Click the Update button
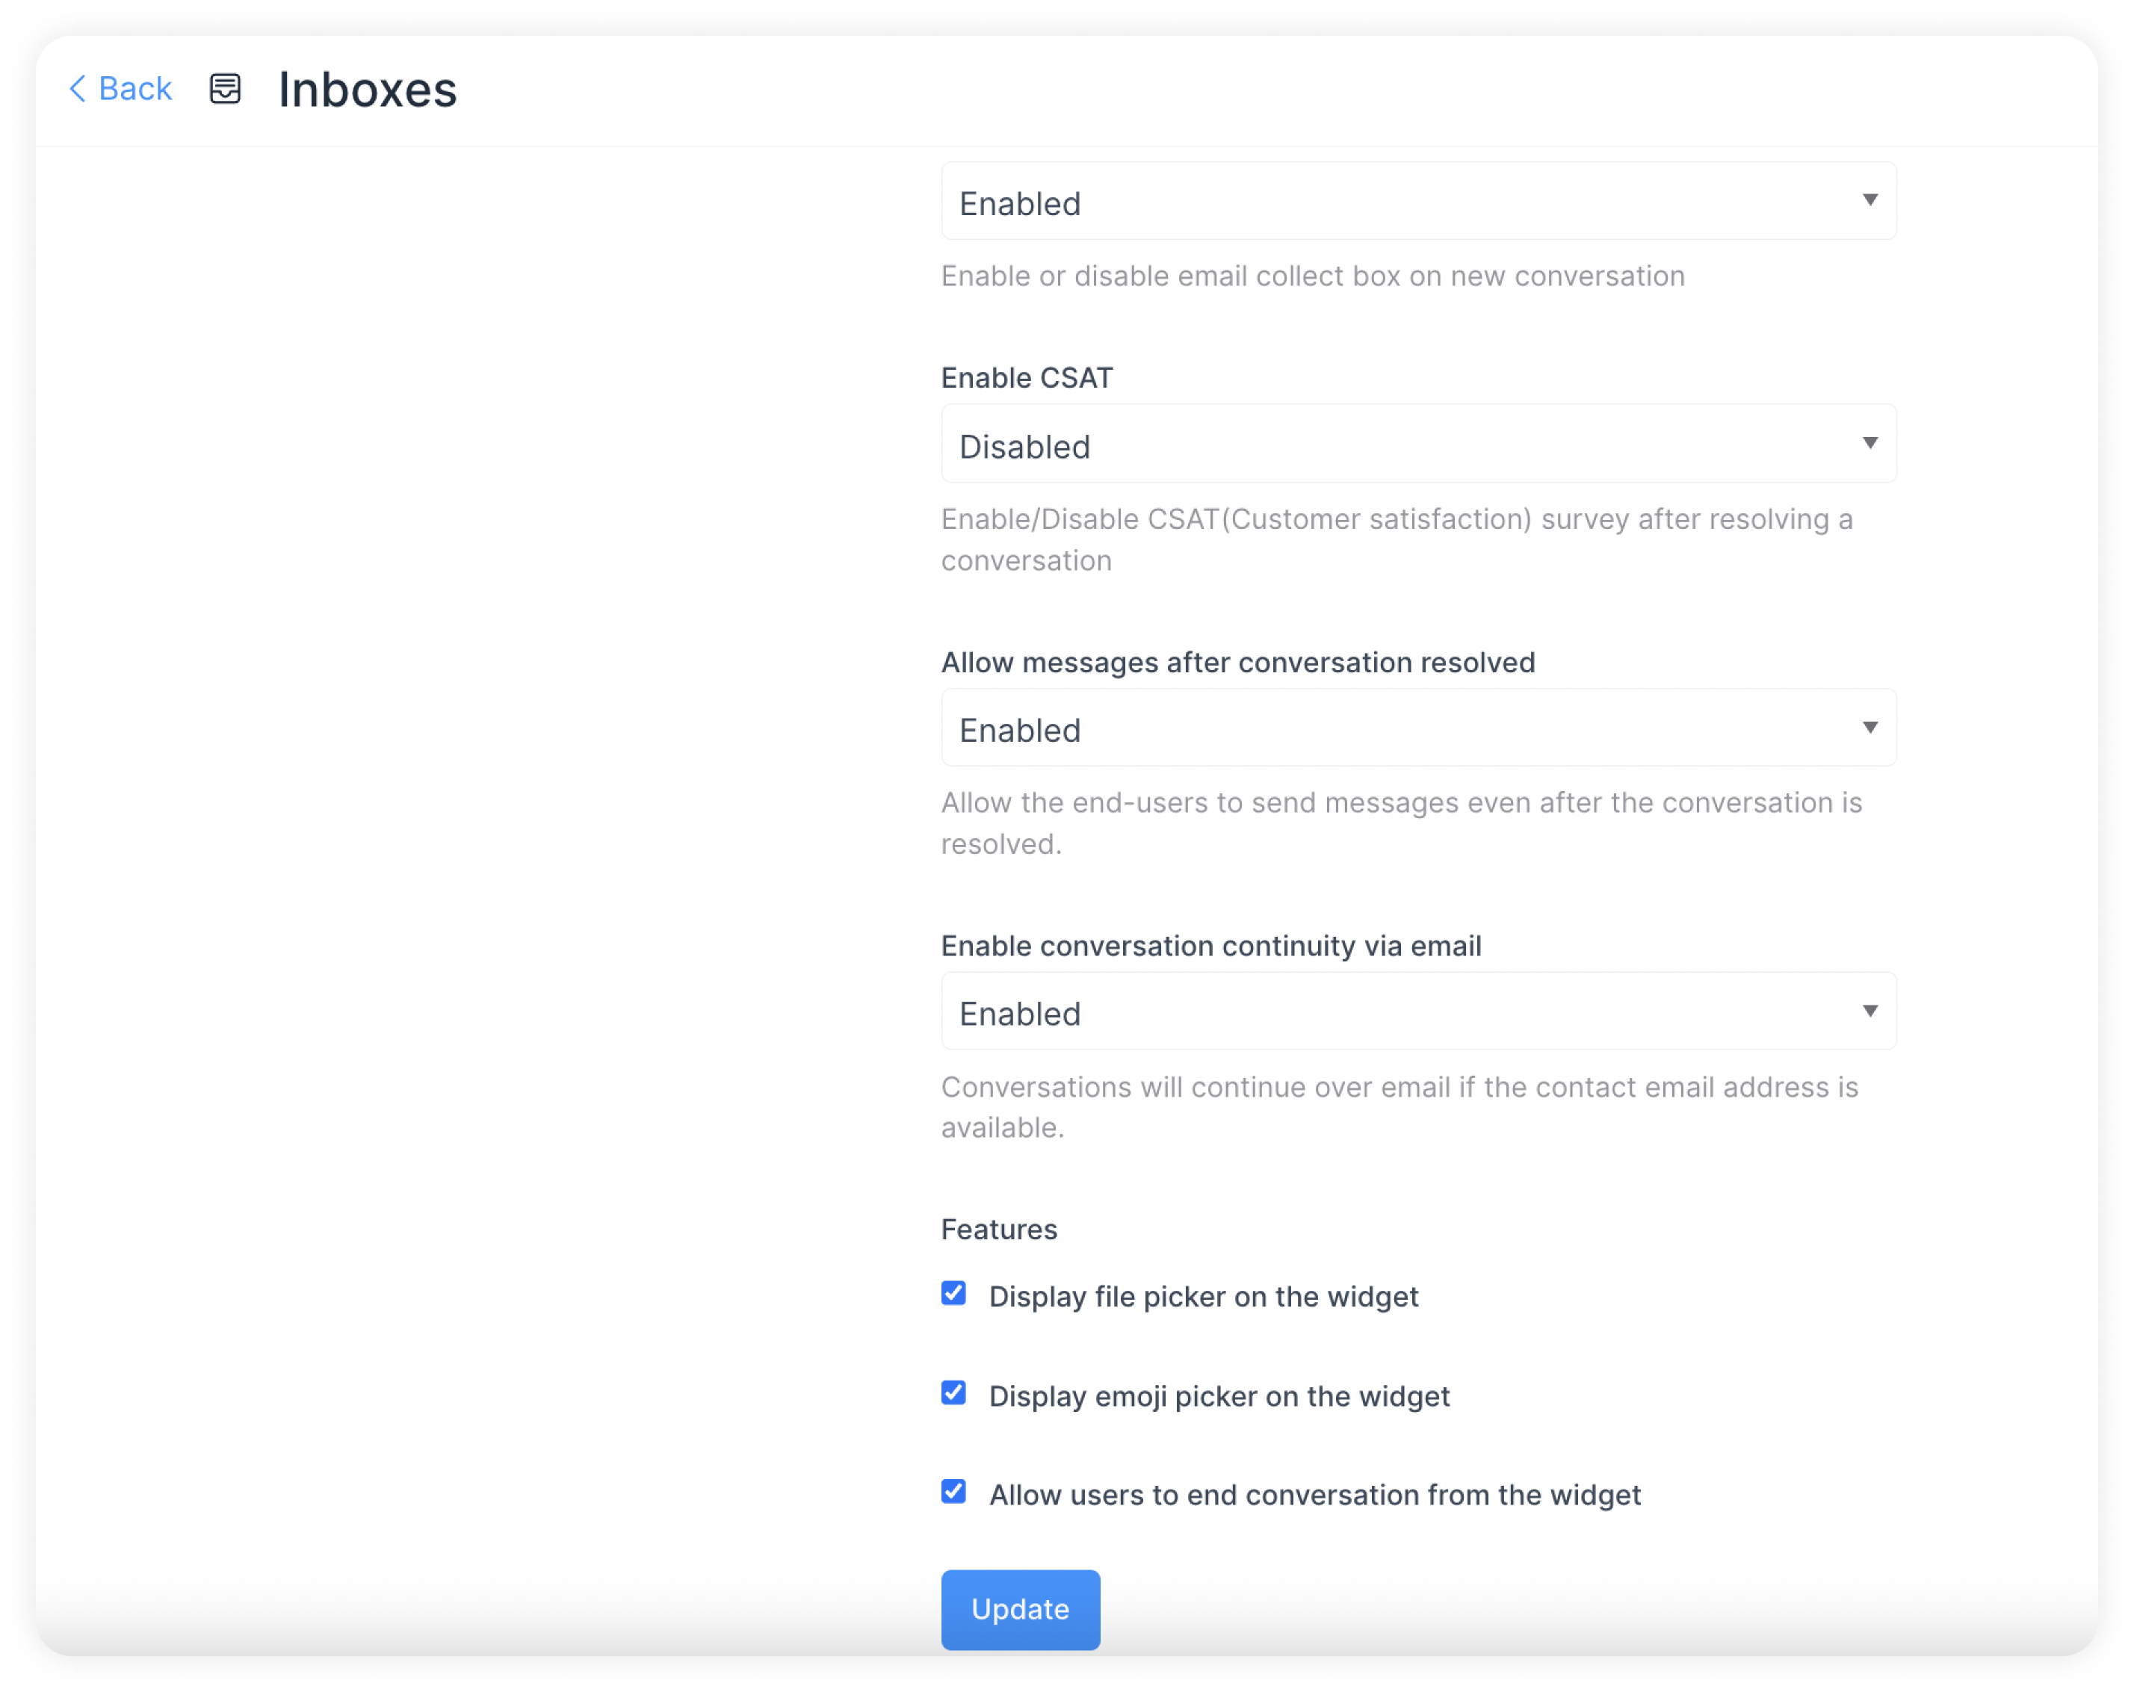This screenshot has width=2134, height=1692. click(1021, 1610)
